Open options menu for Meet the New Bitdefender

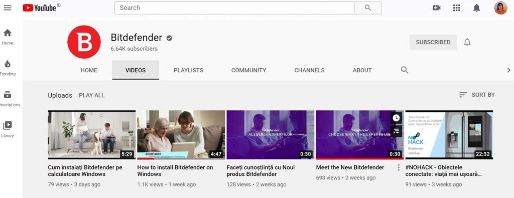399,167
